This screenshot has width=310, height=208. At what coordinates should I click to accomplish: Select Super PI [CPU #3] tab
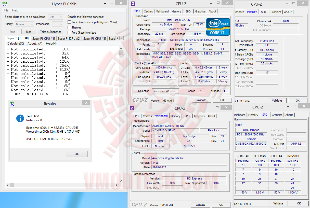[x=95, y=39]
